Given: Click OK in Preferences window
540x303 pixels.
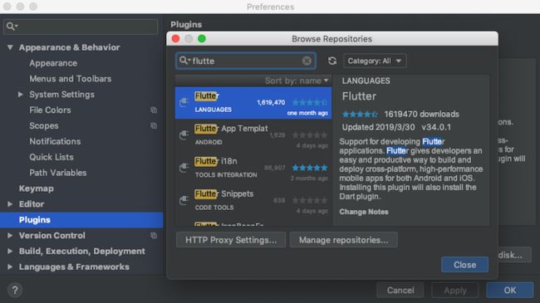Looking at the screenshot, I should coord(510,291).
